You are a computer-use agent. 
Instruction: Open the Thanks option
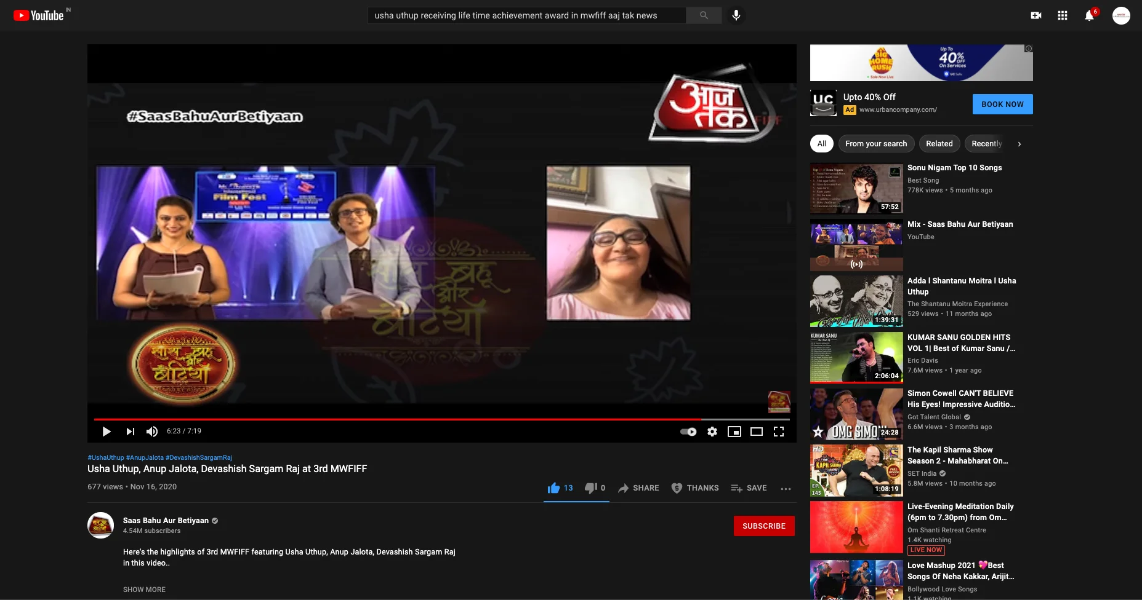(695, 488)
